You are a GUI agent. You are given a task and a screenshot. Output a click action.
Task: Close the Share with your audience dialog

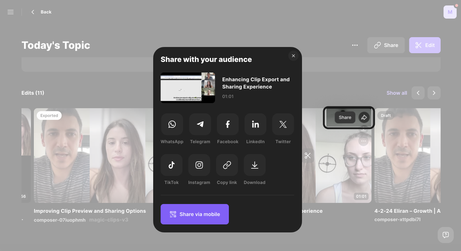click(293, 56)
